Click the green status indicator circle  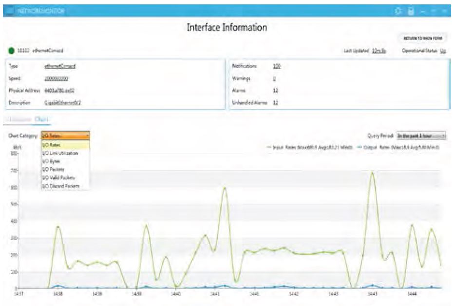(11, 50)
